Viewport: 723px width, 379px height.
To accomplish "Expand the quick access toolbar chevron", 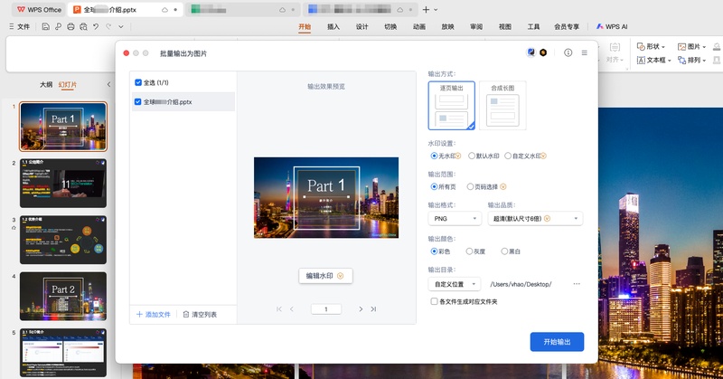I will [121, 27].
